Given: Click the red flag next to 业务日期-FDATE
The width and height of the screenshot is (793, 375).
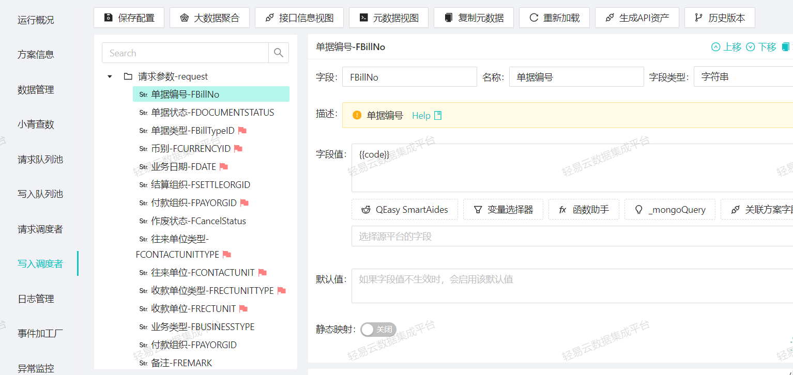Looking at the screenshot, I should tap(224, 167).
